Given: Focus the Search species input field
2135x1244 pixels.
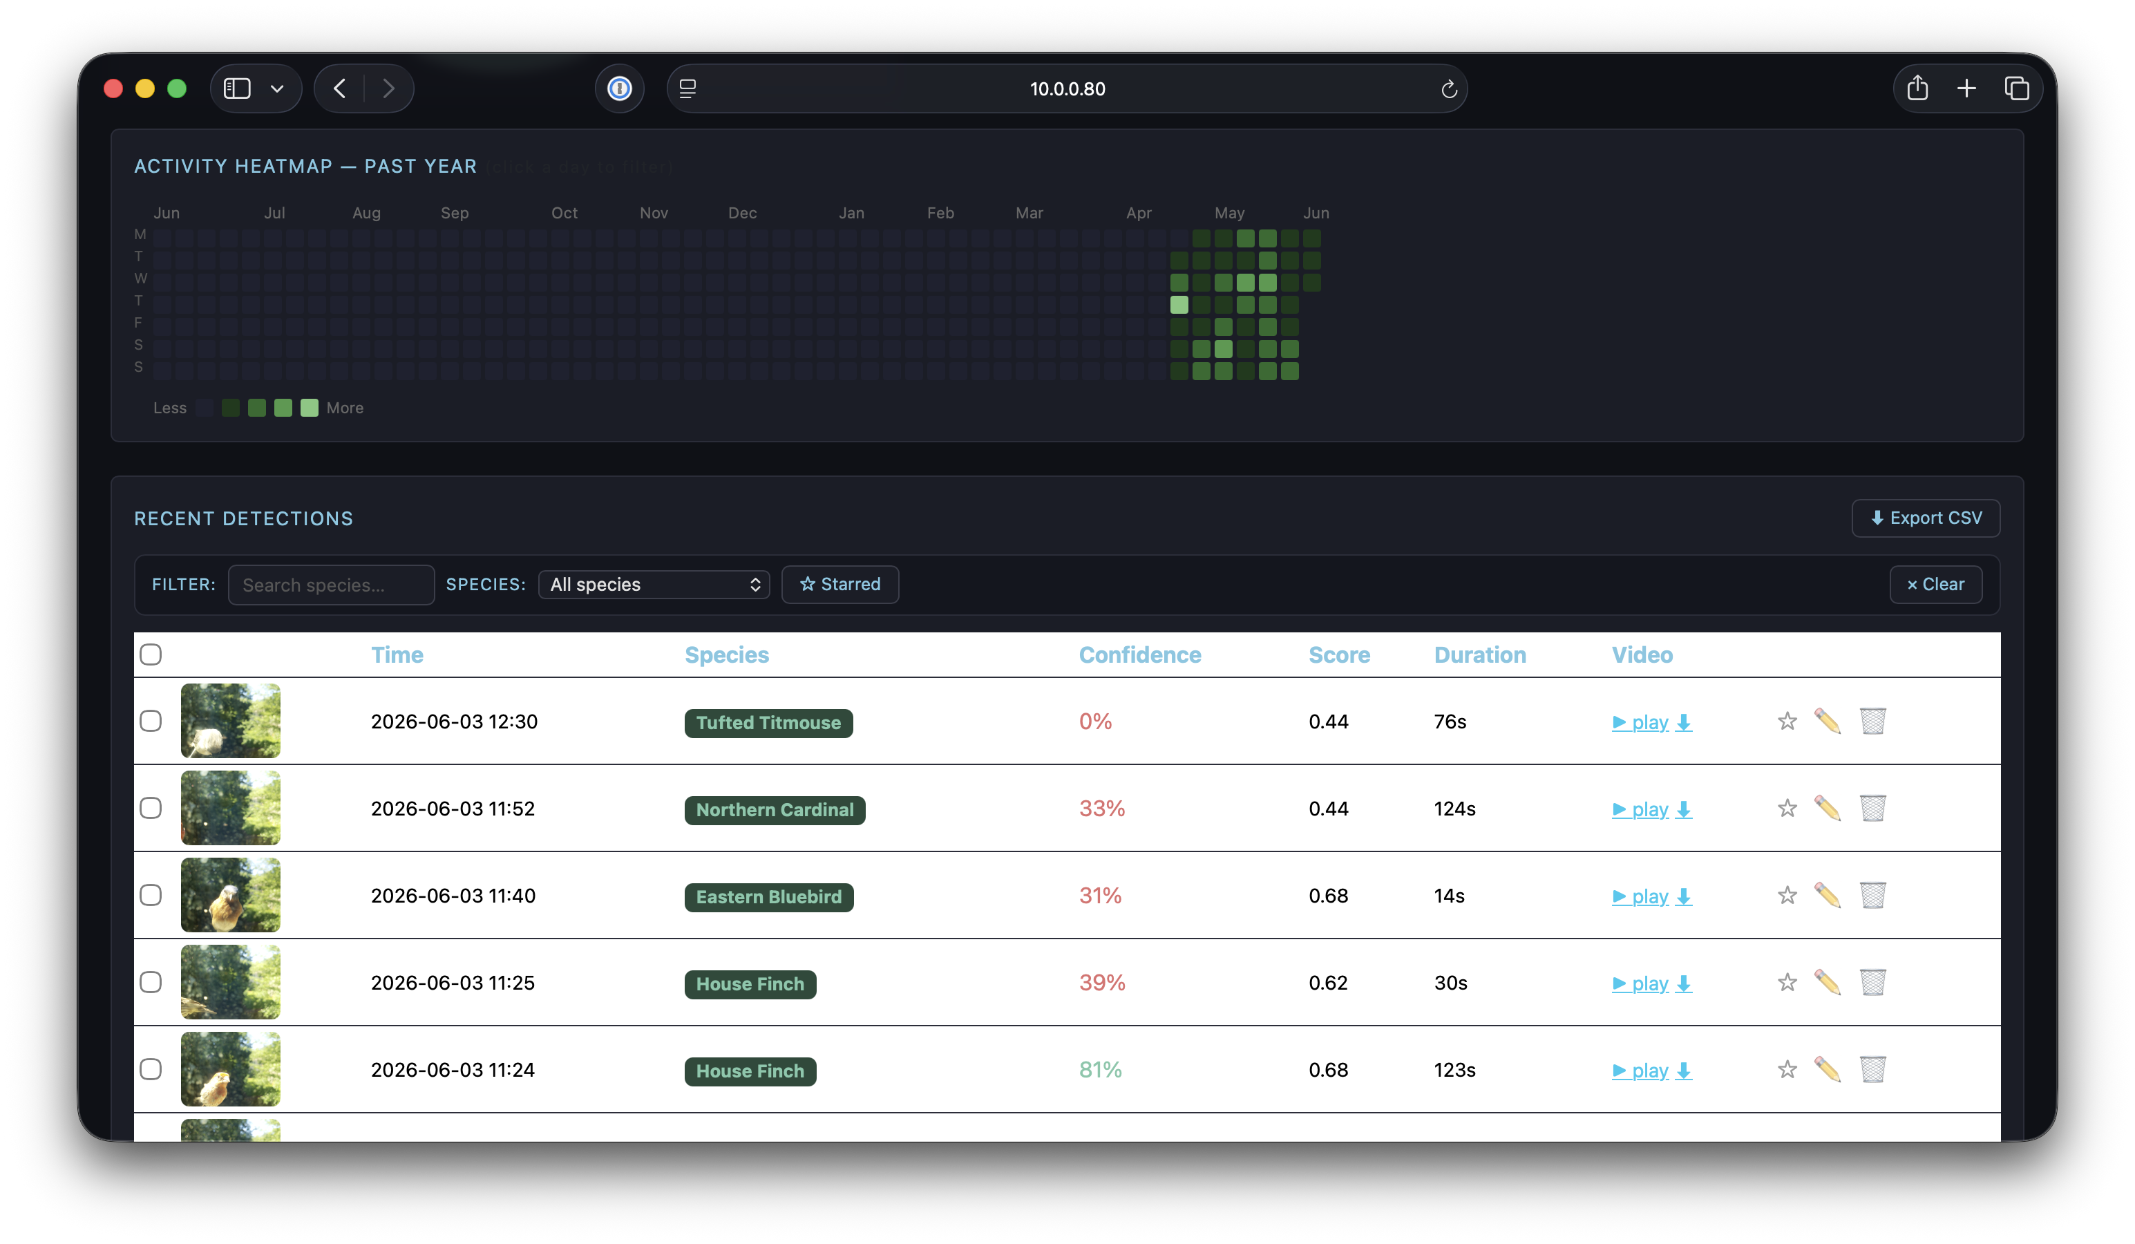Looking at the screenshot, I should tap(331, 585).
